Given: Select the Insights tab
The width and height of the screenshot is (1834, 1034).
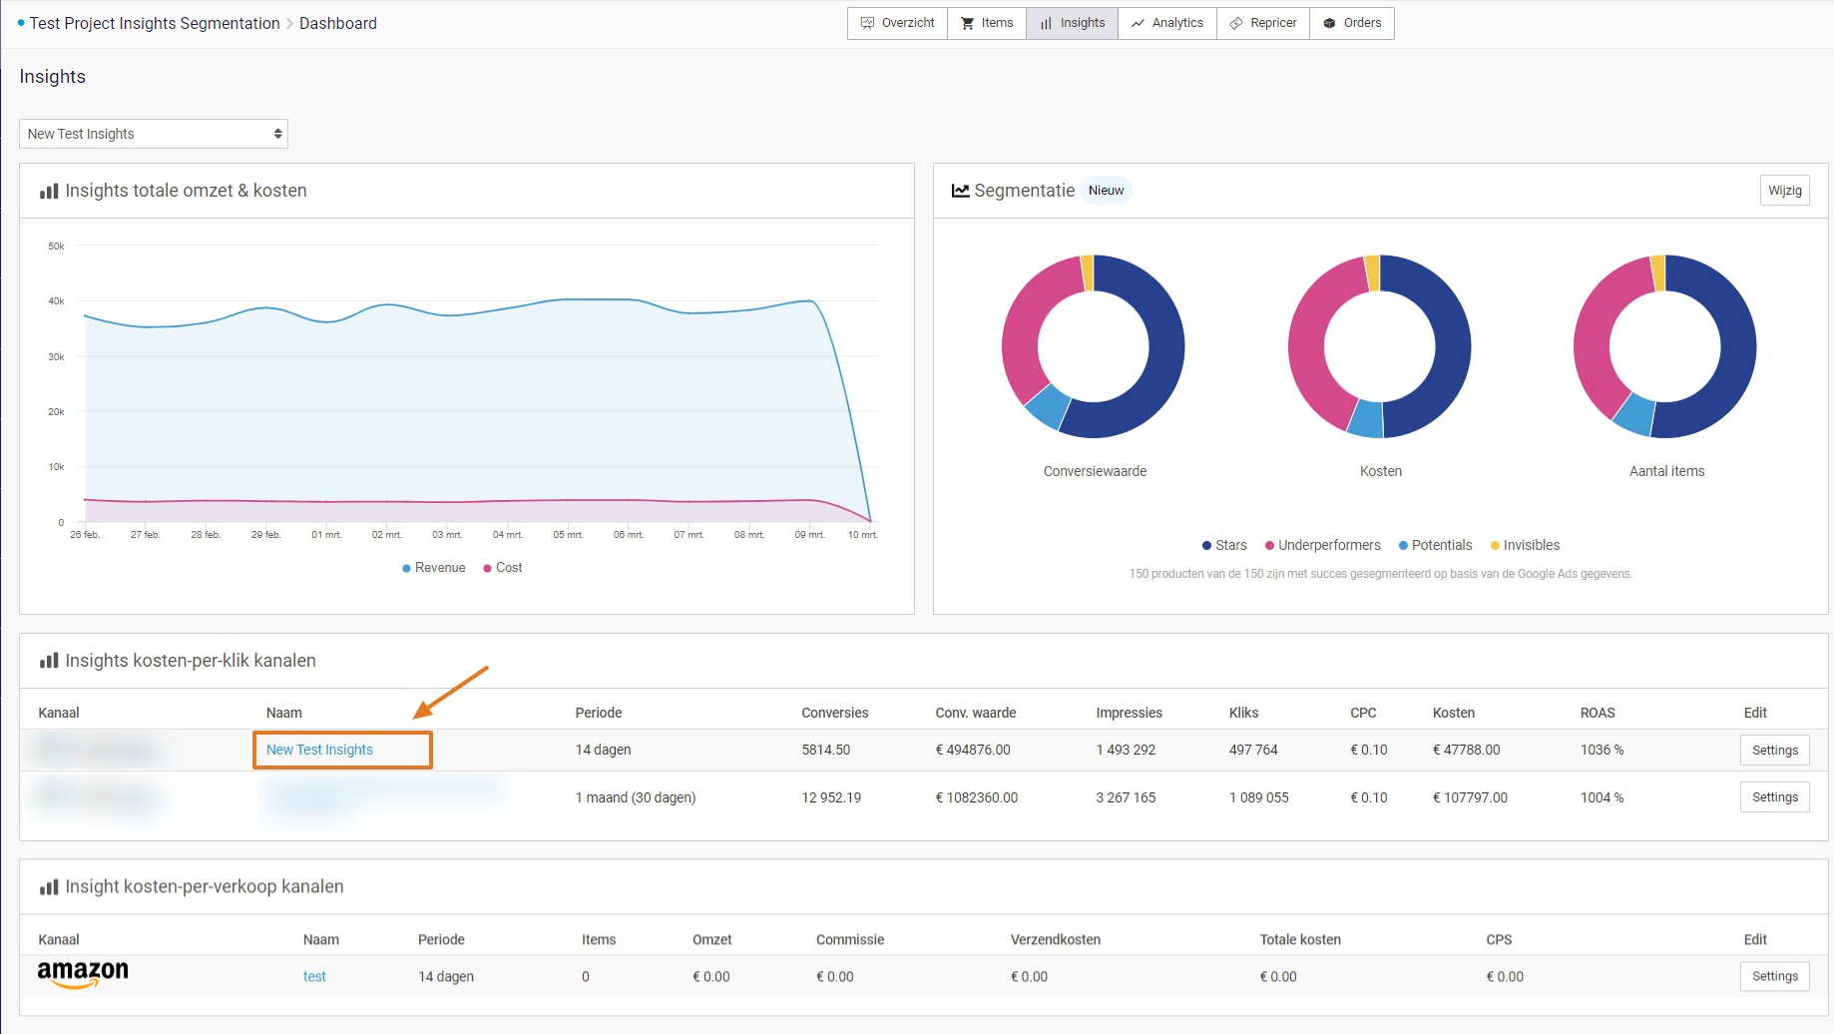Looking at the screenshot, I should [1072, 23].
